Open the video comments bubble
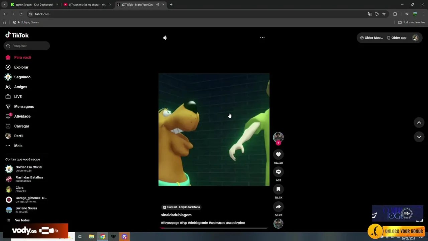Viewport: 428px width, 241px height. tap(278, 172)
